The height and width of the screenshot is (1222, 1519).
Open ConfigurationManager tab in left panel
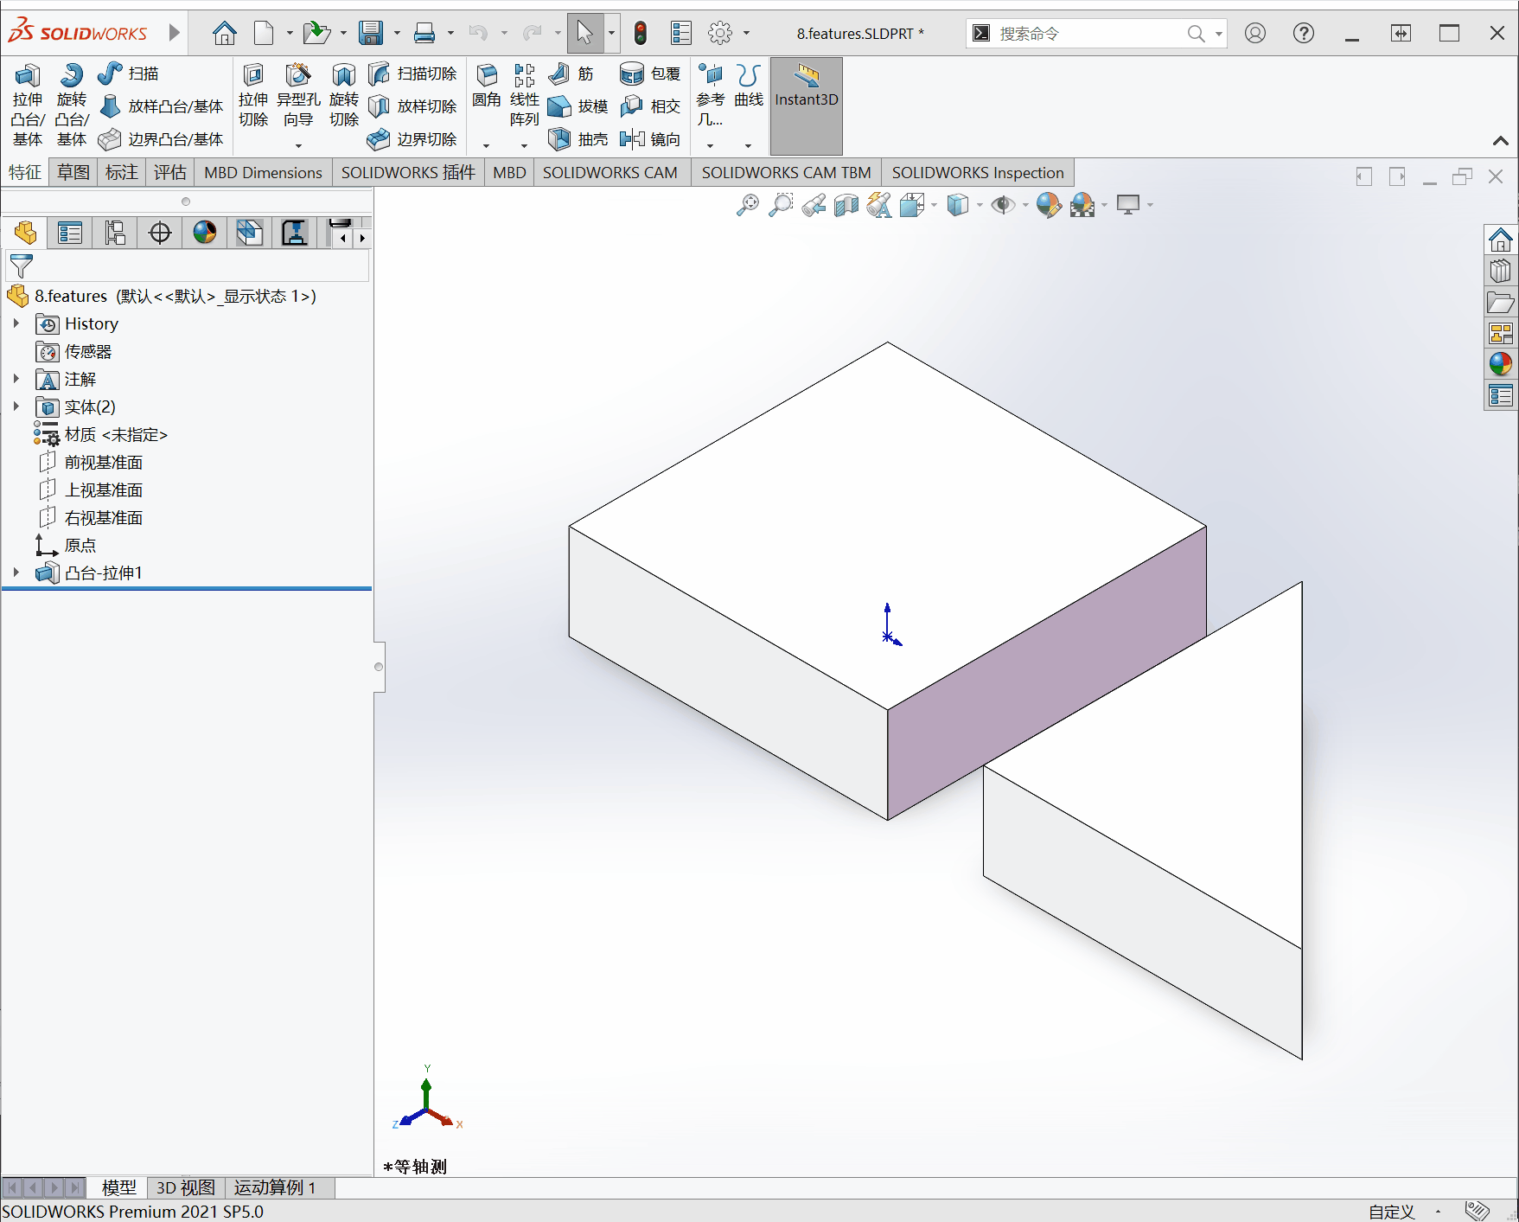(115, 233)
